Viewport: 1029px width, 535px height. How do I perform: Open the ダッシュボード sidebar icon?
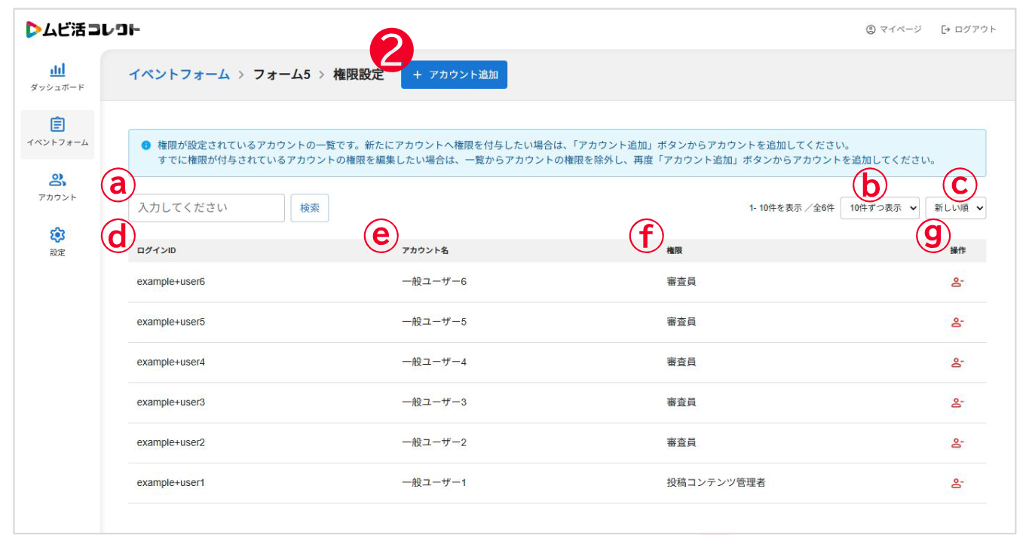coord(57,70)
